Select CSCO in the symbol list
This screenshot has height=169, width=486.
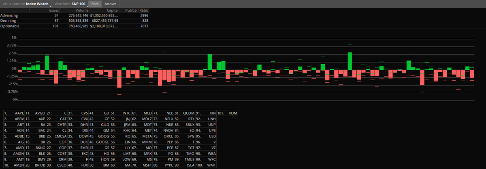click(x=62, y=165)
